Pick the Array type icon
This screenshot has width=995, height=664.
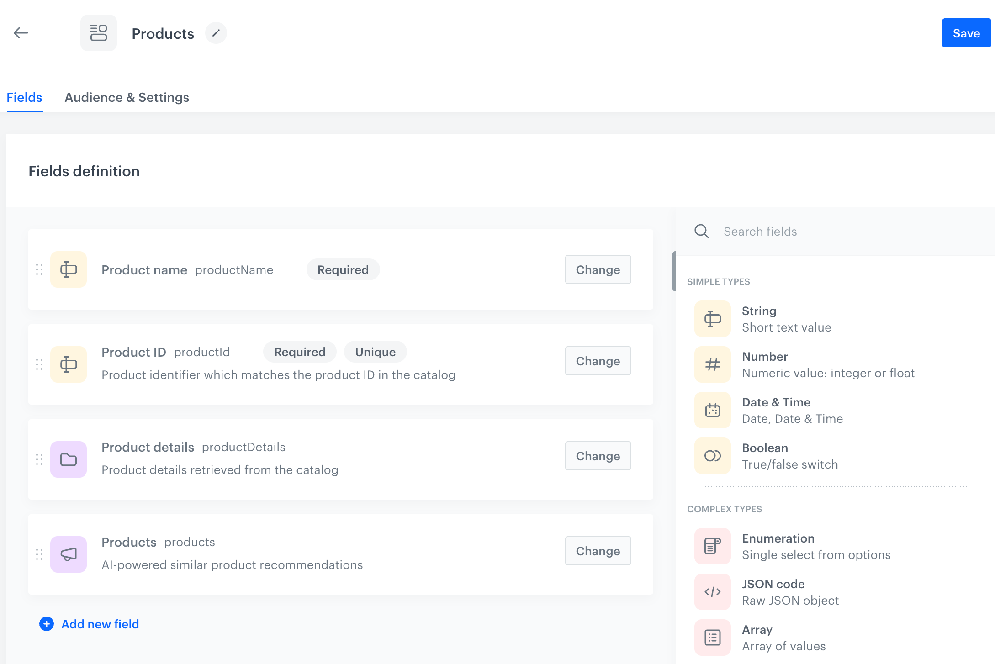point(712,637)
